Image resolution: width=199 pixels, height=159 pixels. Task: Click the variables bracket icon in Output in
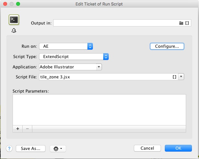click(187, 23)
